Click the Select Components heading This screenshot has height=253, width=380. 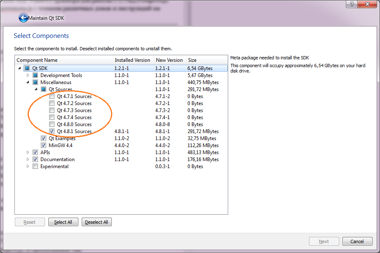41,36
